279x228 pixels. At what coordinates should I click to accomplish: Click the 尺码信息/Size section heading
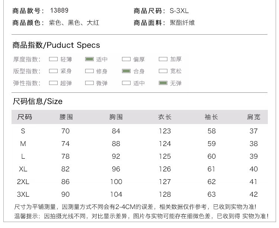point(38,101)
